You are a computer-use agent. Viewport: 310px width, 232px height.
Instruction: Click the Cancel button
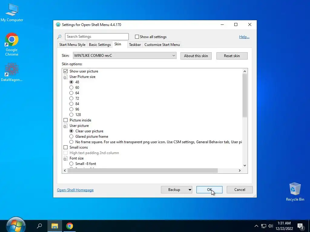tap(240, 190)
